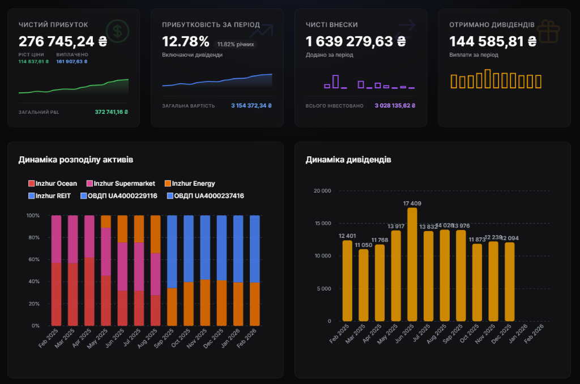Click the May 2025 stacked allocation bar
580x384 pixels.
(106, 270)
